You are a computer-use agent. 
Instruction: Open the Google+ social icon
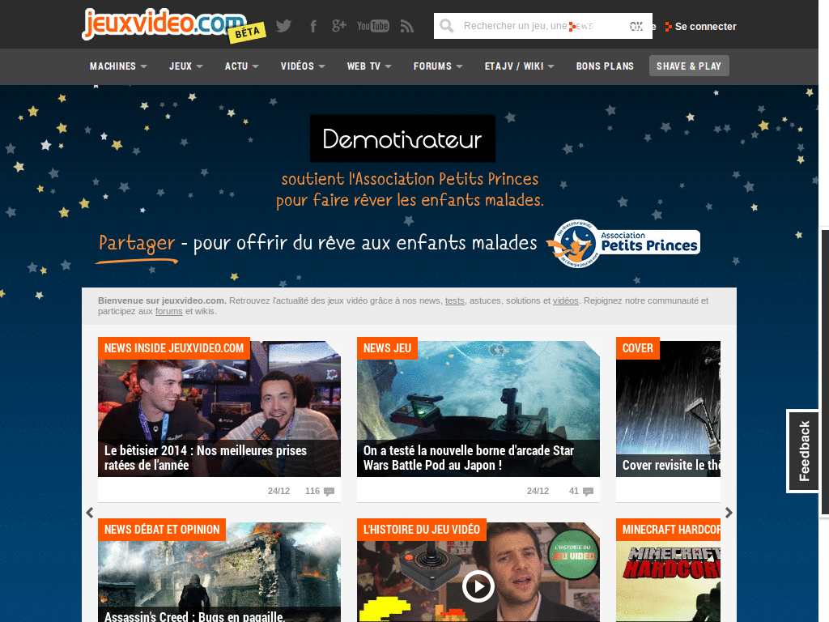[339, 25]
